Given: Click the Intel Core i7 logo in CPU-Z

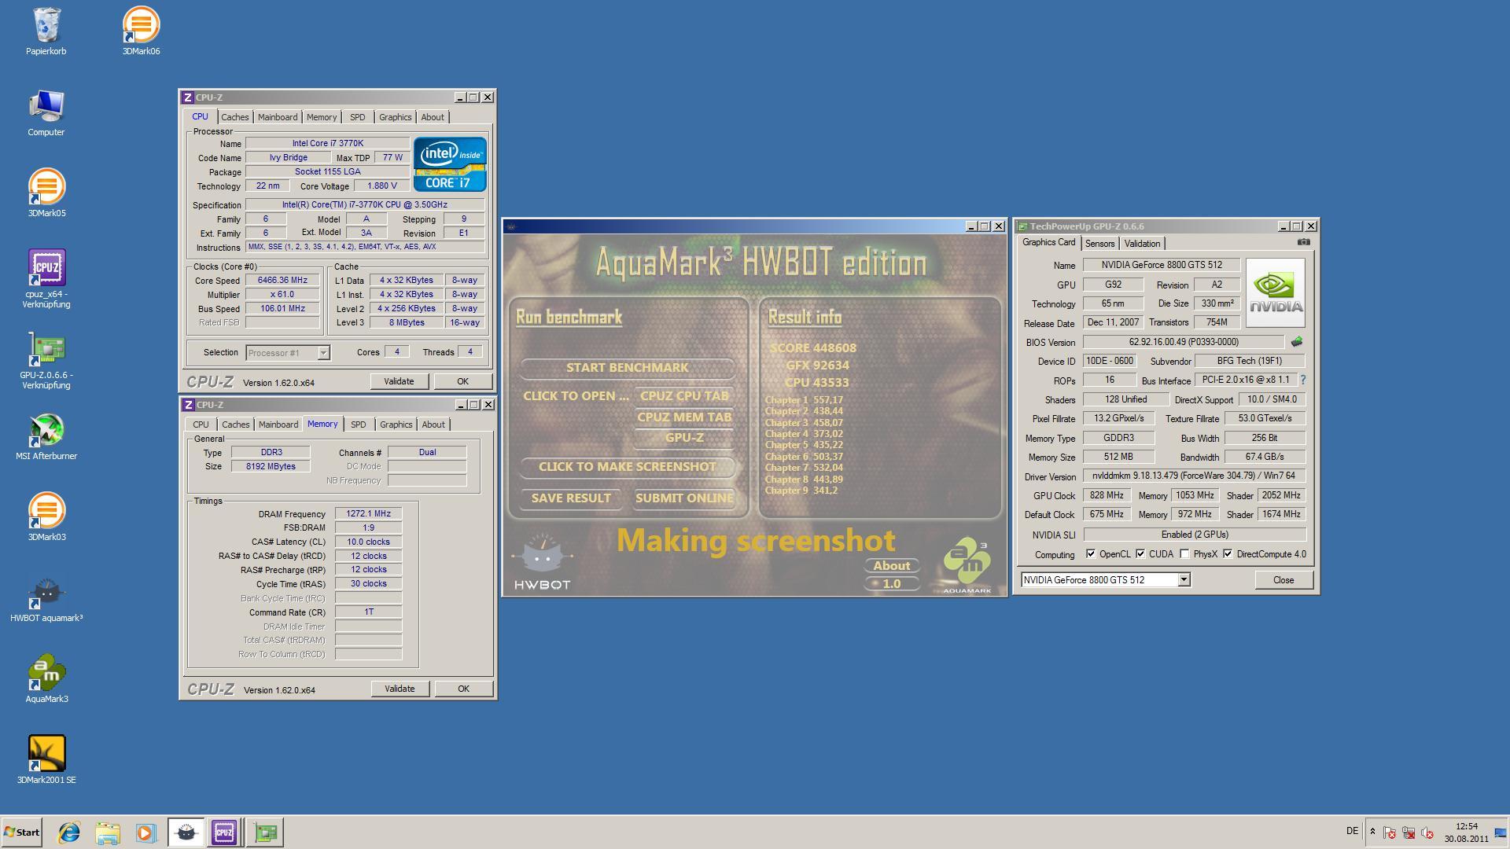Looking at the screenshot, I should (x=450, y=164).
